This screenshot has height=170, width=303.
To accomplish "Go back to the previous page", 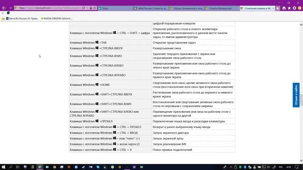I will point(4,8).
